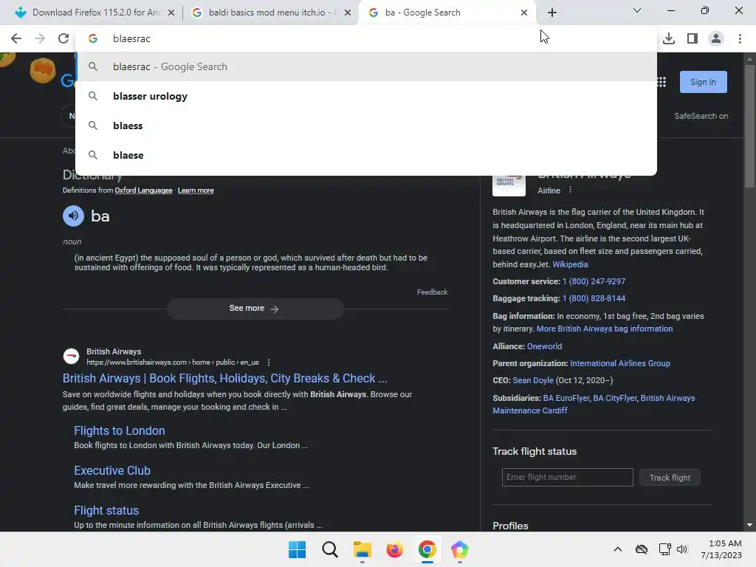Close the ba Google Search tab
756x567 pixels.
coord(524,13)
